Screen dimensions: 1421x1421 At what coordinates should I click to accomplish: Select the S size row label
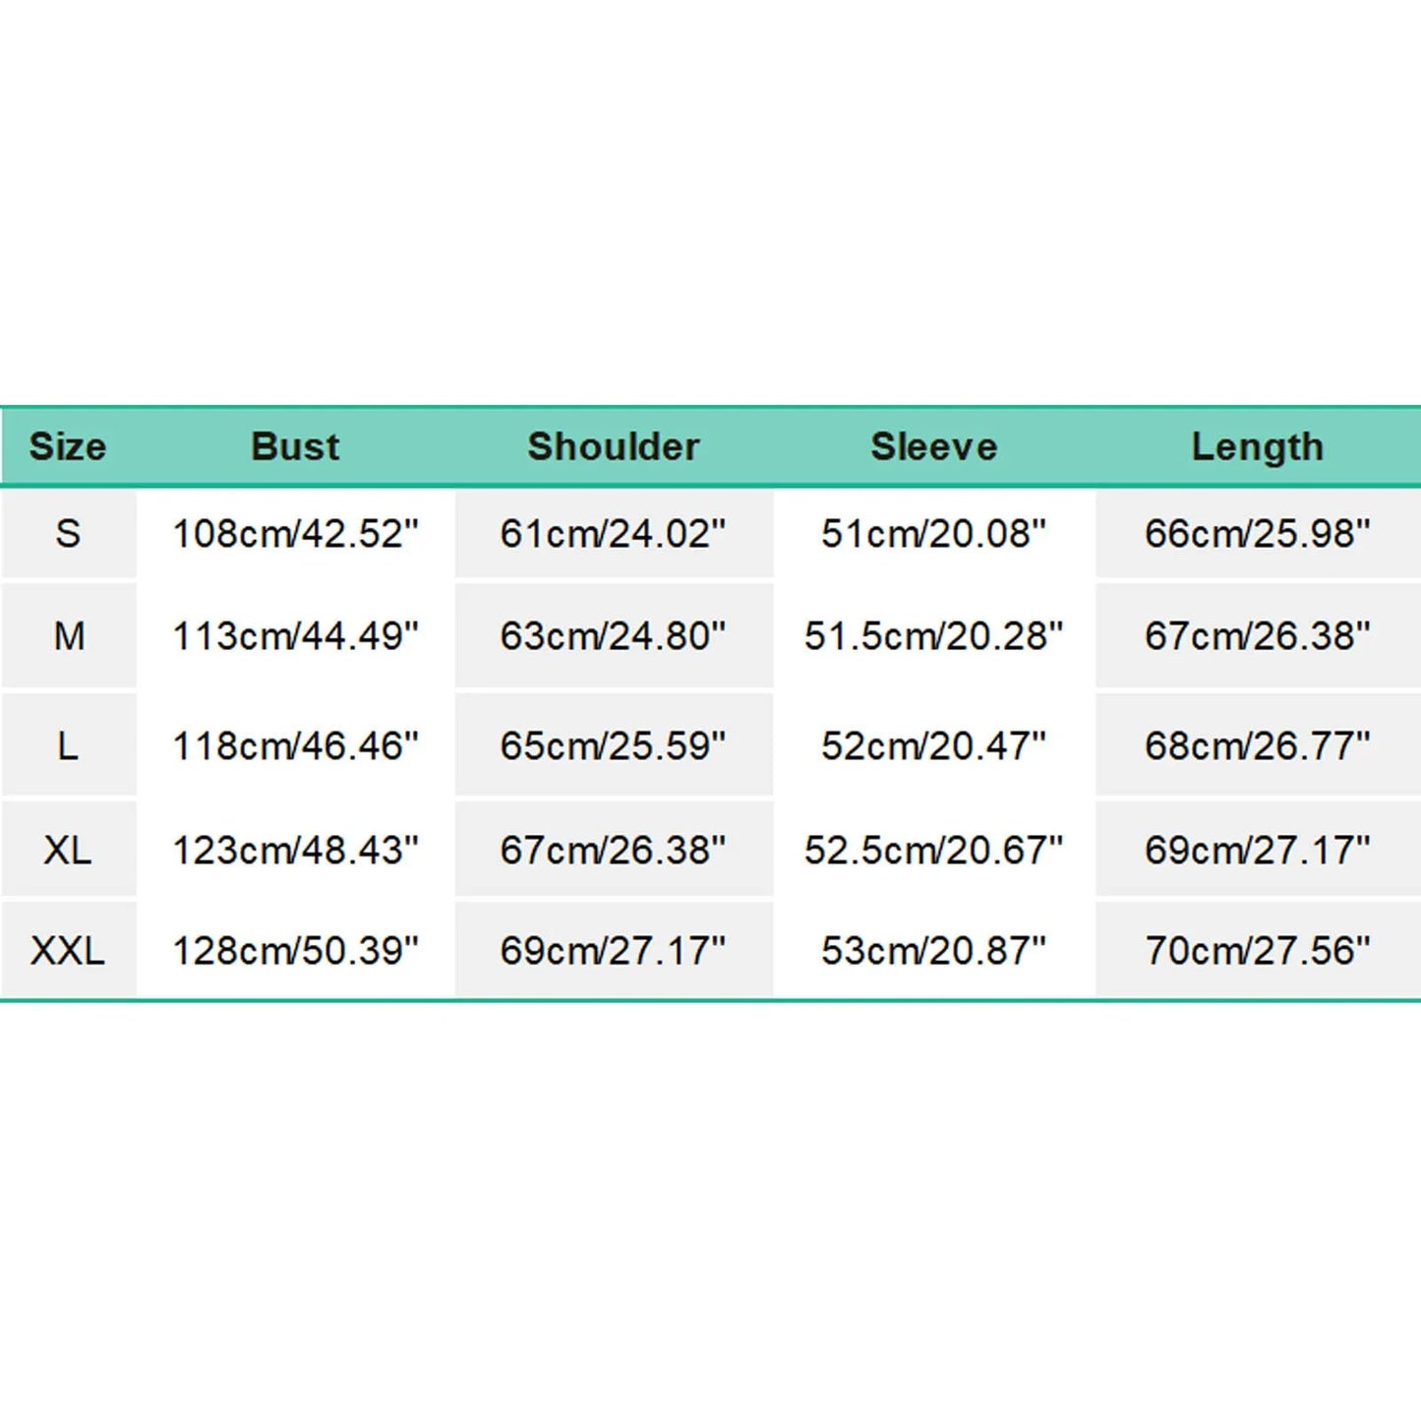68,534
